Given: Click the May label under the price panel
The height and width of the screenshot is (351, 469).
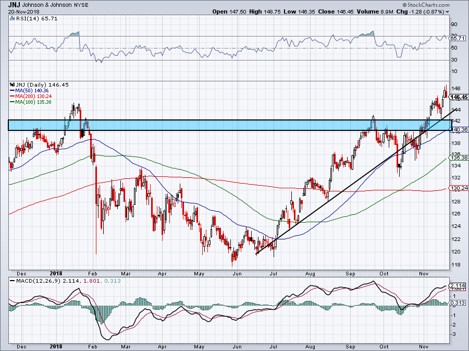Looking at the screenshot, I should (199, 273).
